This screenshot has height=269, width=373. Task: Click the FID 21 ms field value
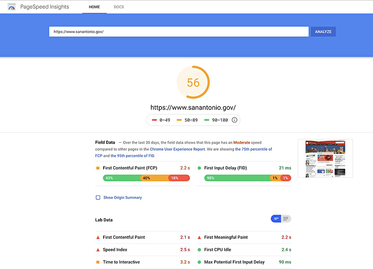tap(285, 168)
